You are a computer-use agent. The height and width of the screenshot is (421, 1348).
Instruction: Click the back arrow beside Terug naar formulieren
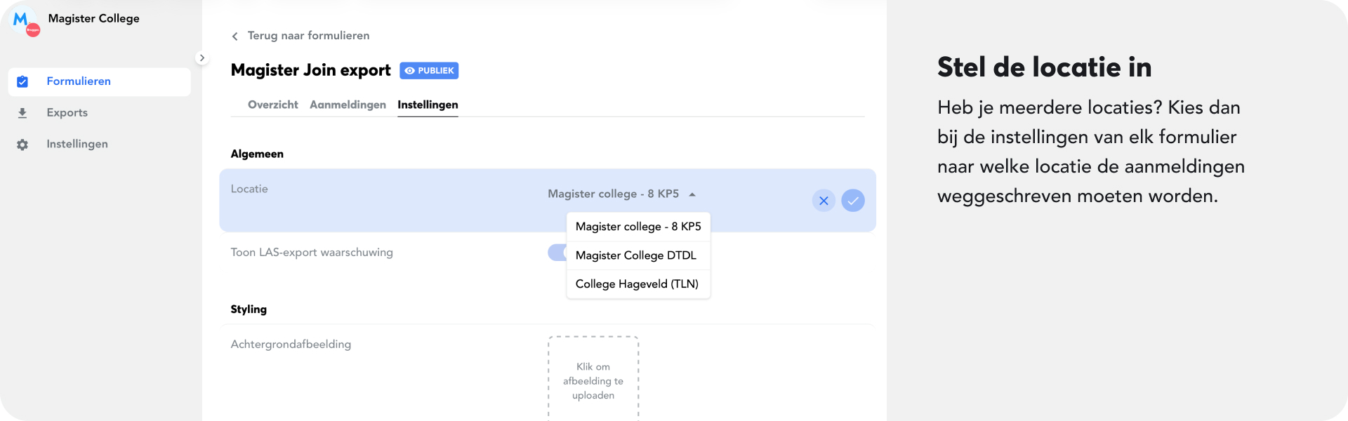click(235, 36)
